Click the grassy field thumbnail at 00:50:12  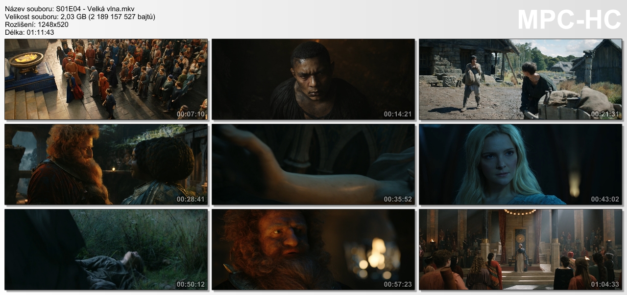click(x=106, y=250)
